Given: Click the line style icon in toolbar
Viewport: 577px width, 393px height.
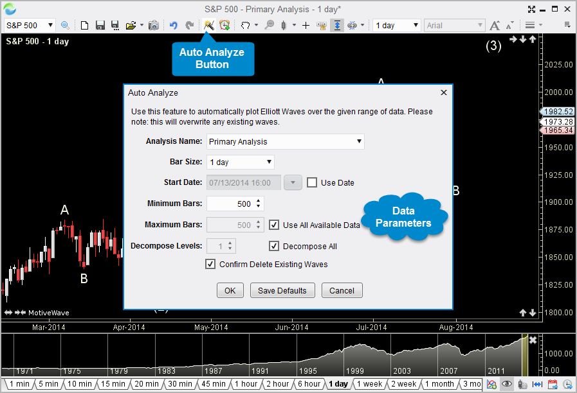Looking at the screenshot, I should (x=530, y=25).
